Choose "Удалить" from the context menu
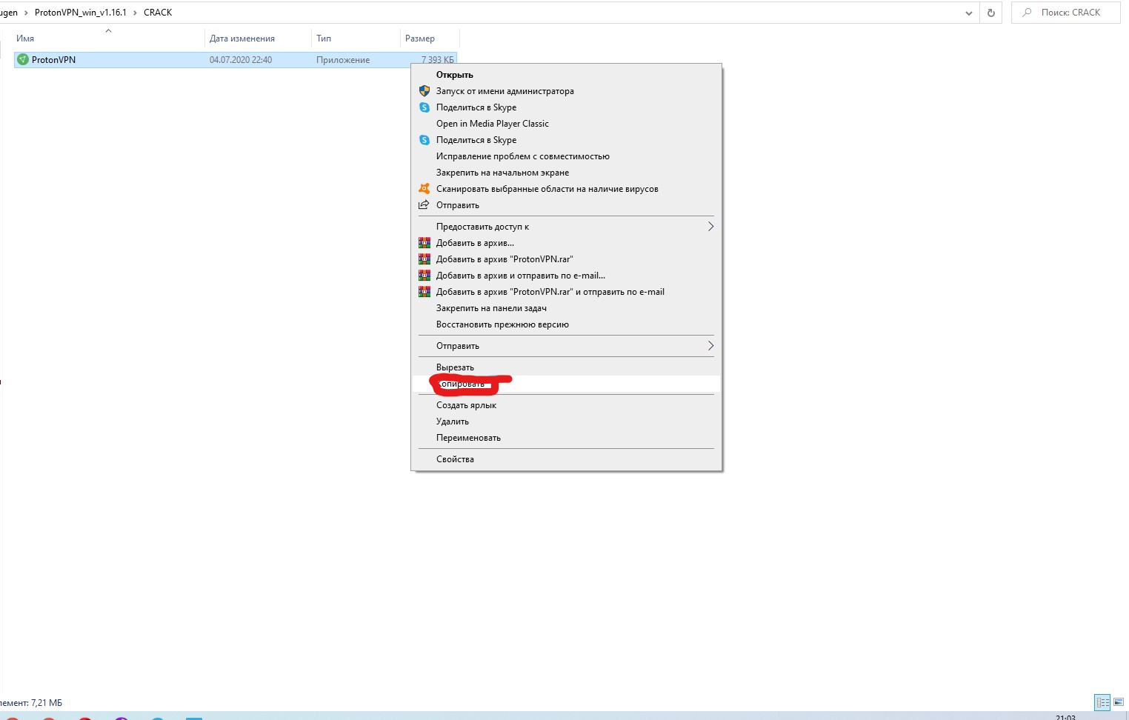The height and width of the screenshot is (720, 1129). [x=452, y=421]
